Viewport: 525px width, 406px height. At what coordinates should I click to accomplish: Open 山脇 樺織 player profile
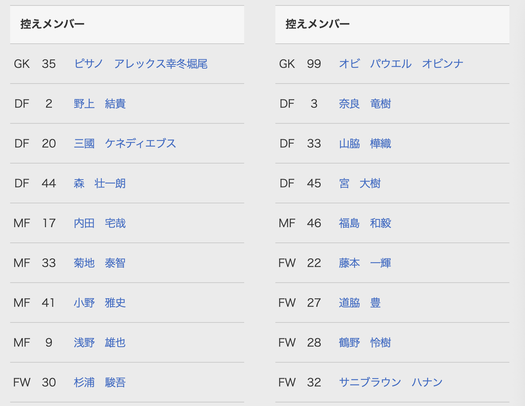365,143
